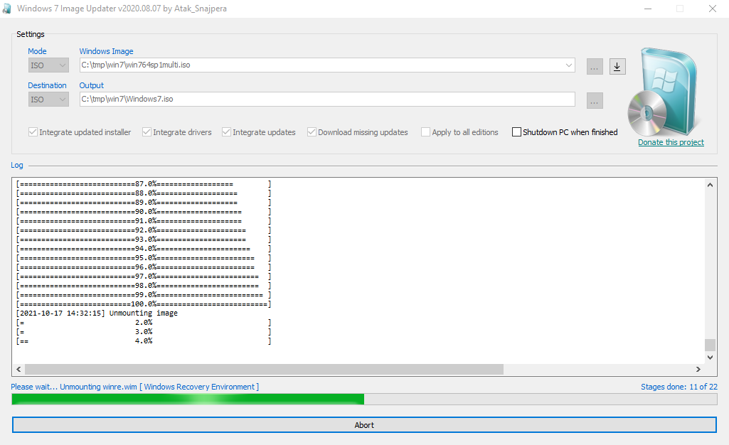
Task: Browse for Output path with the ellipsis button
Action: (x=595, y=100)
